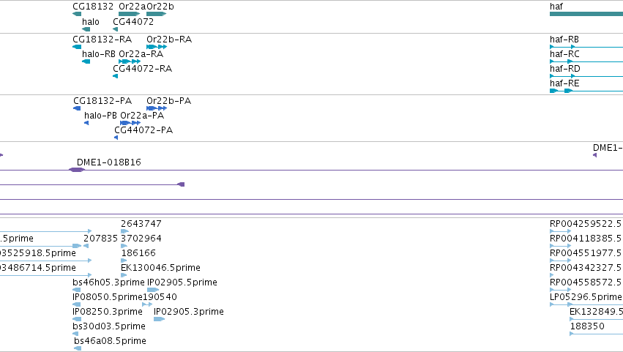Select the Or22b gene arrow
Image resolution: width=623 pixels, height=352 pixels.
click(x=156, y=14)
